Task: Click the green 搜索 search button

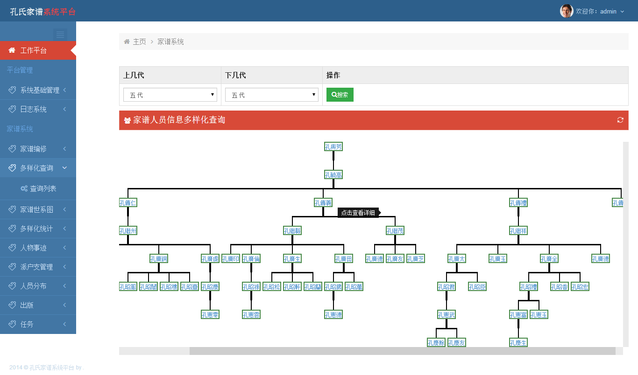Action: click(x=340, y=95)
